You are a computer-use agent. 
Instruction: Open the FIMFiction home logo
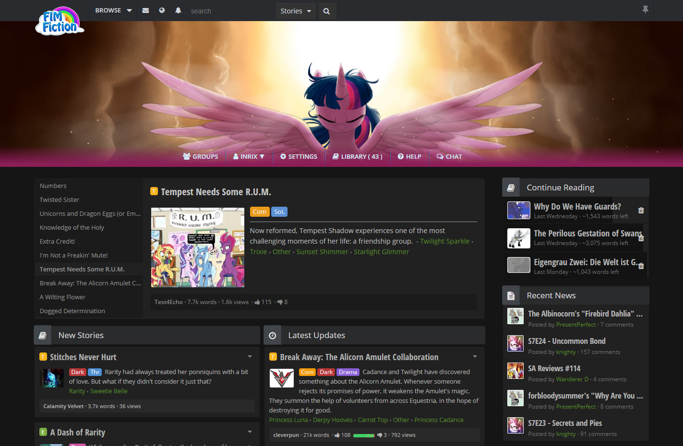click(60, 22)
